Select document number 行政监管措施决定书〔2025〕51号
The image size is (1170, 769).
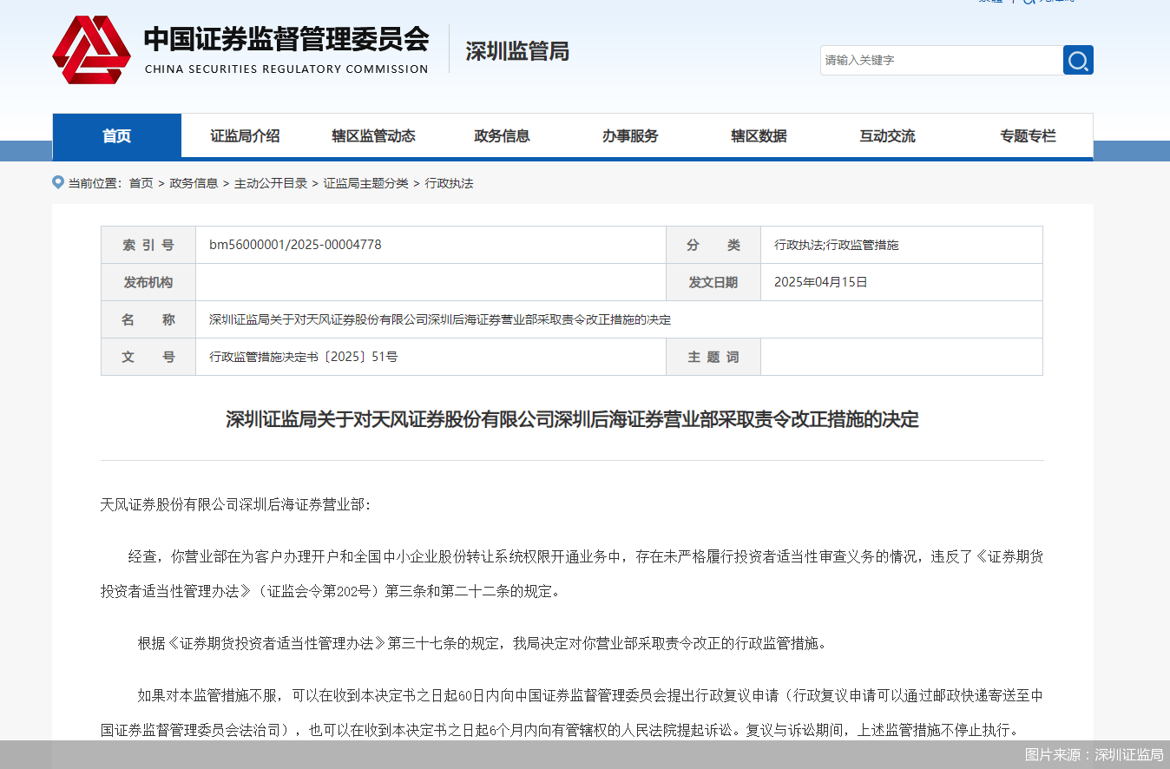pyautogui.click(x=303, y=357)
